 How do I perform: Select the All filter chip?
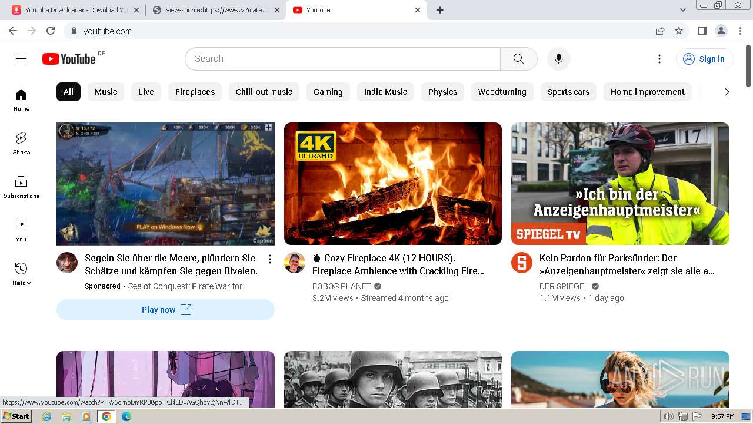[x=68, y=92]
